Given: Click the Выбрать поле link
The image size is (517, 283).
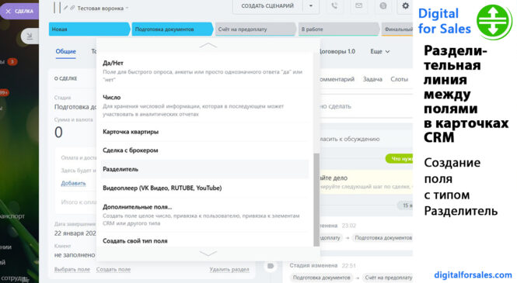Looking at the screenshot, I should coord(72,270).
